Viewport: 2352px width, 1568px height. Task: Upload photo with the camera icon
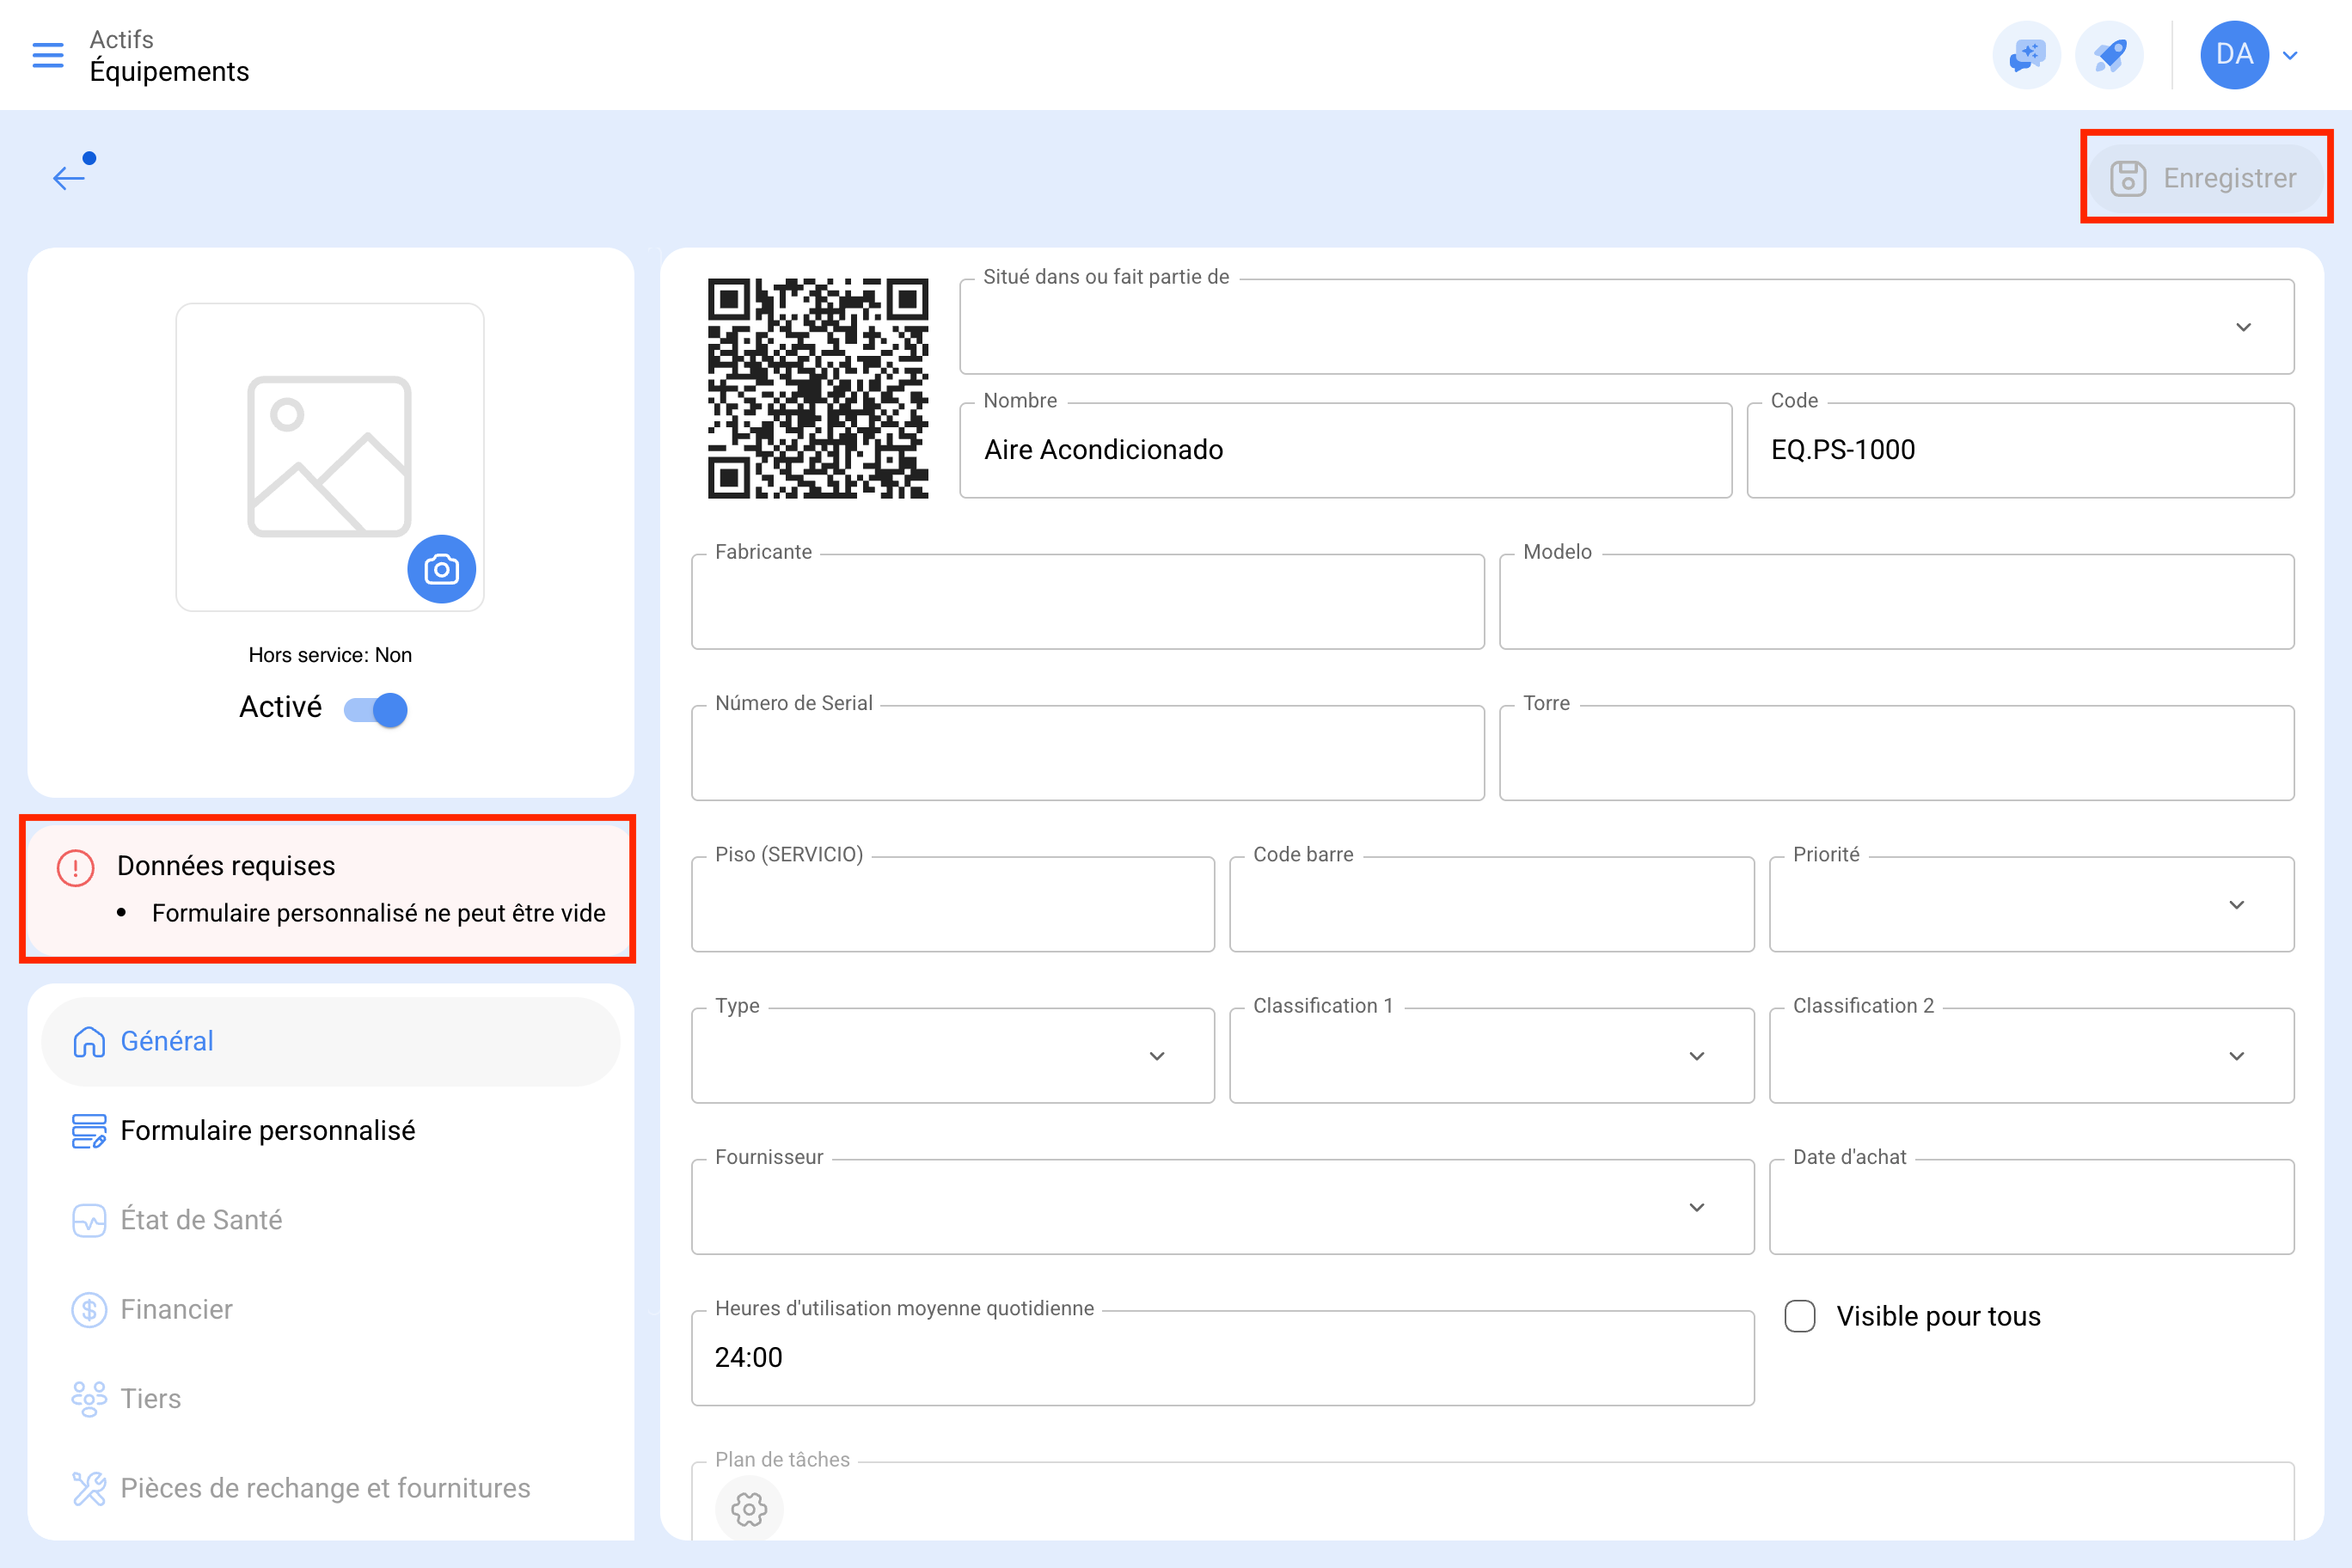pyautogui.click(x=441, y=569)
